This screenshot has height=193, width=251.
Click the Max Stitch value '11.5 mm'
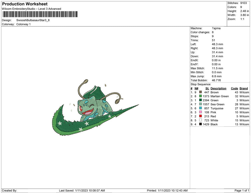217,68
